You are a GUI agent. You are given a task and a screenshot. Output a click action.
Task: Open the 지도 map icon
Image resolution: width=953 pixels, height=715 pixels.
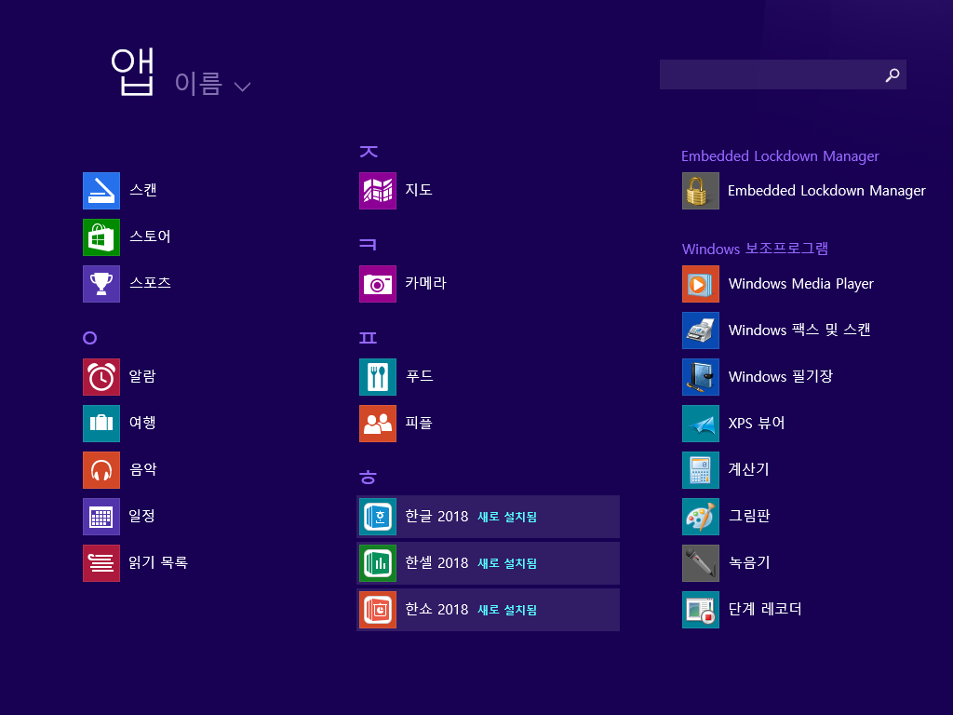[x=378, y=191]
